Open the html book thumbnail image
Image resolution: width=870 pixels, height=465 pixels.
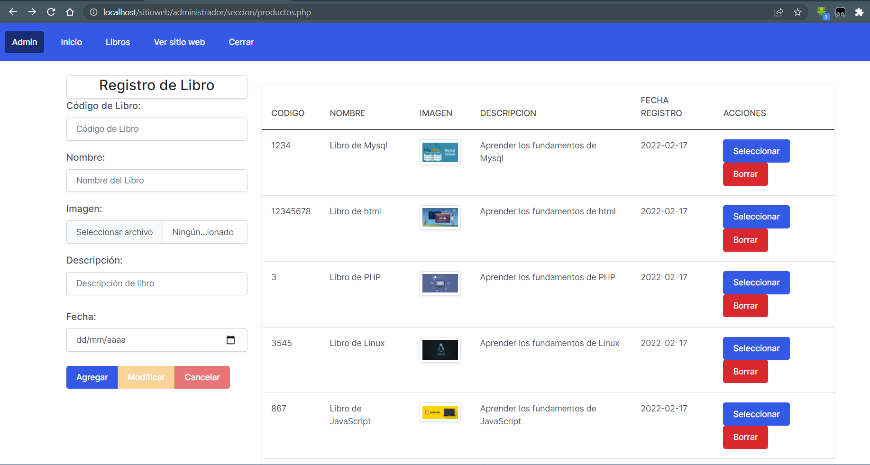click(440, 218)
